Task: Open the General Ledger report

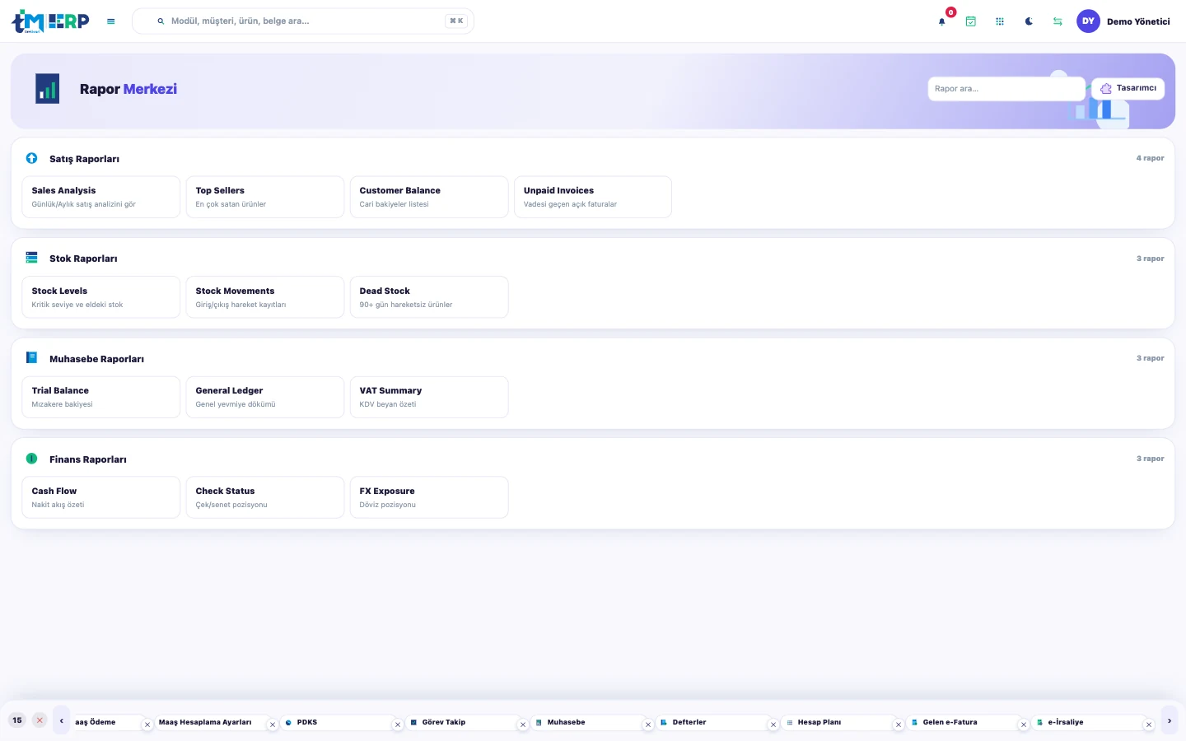Action: (264, 397)
